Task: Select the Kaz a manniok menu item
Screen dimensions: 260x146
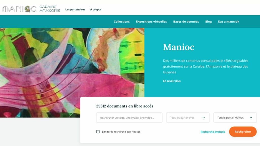Action: pos(229,22)
